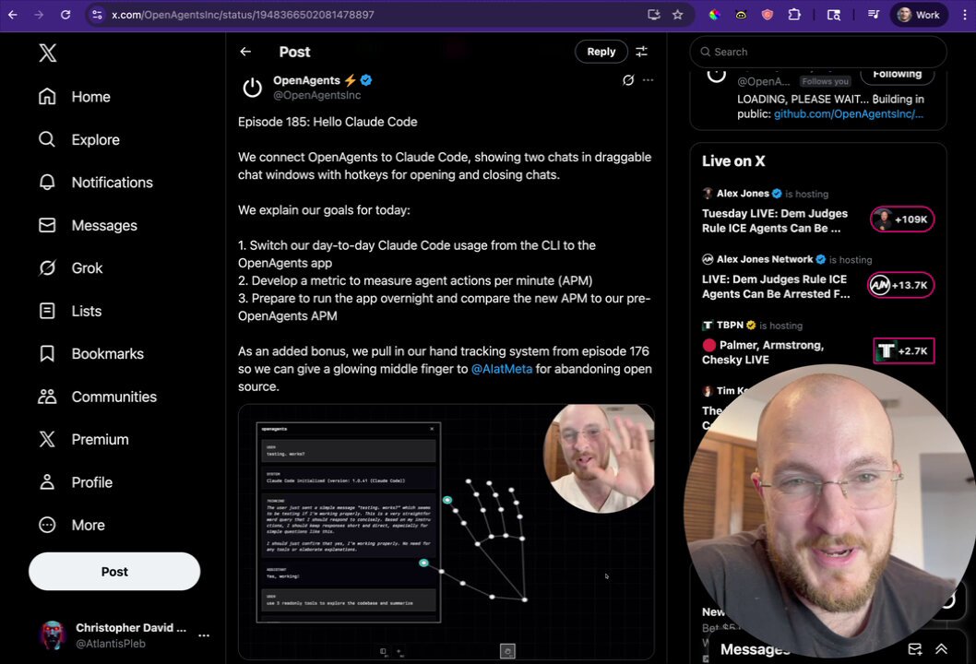Click the new message icon in the Messages drawer
Viewport: 976px width, 664px height.
[x=915, y=649]
